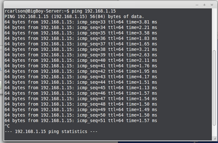Click the resize grip in window corner

[x=214, y=138]
